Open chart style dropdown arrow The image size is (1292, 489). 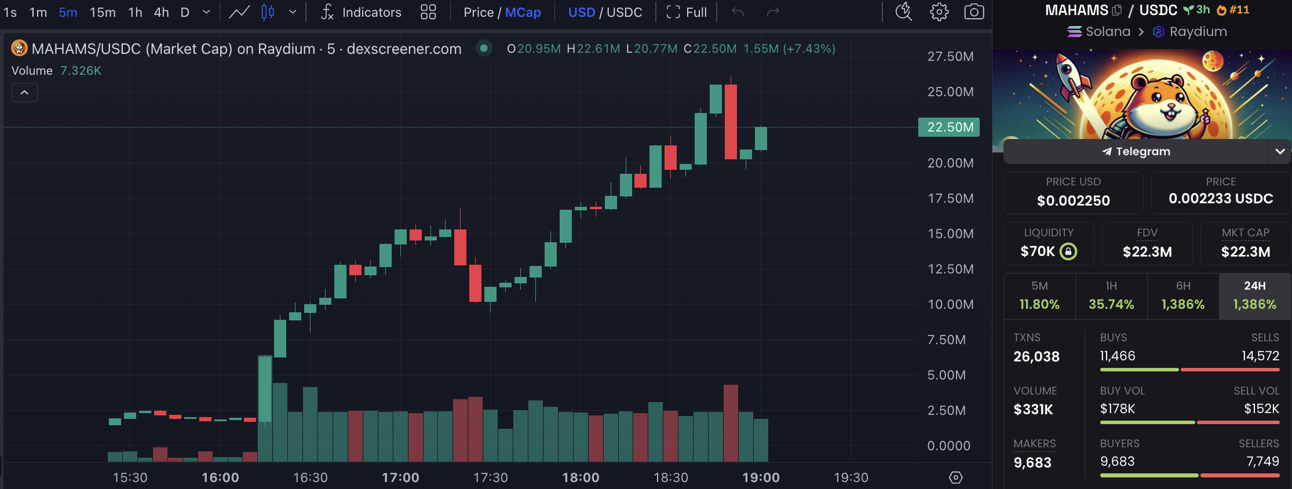(293, 12)
